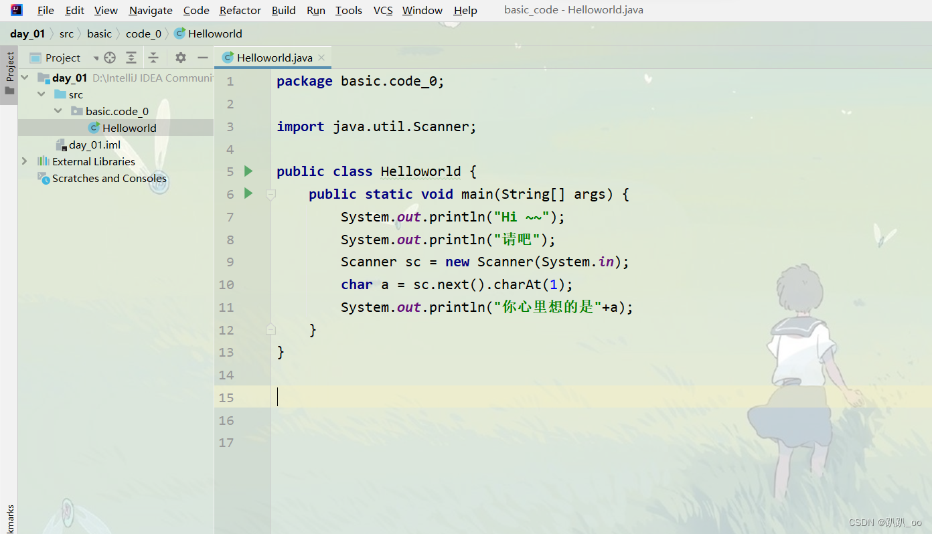Collapse the day_01 project node
932x534 pixels.
25,78
